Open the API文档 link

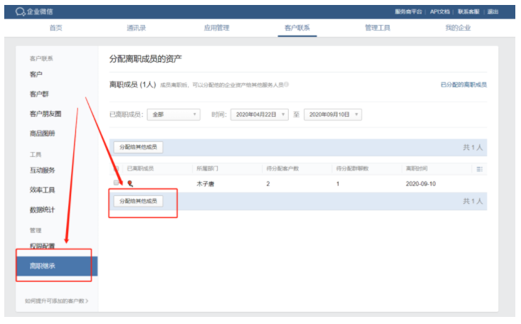(439, 11)
